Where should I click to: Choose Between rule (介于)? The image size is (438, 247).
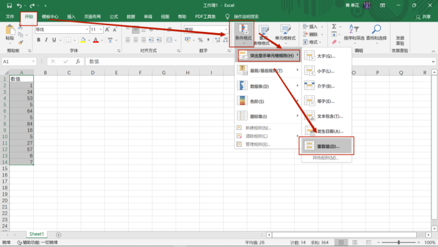point(326,86)
